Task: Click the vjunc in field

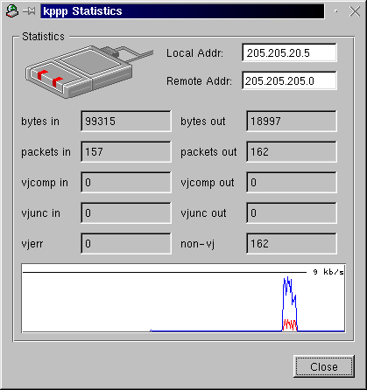Action: [126, 213]
